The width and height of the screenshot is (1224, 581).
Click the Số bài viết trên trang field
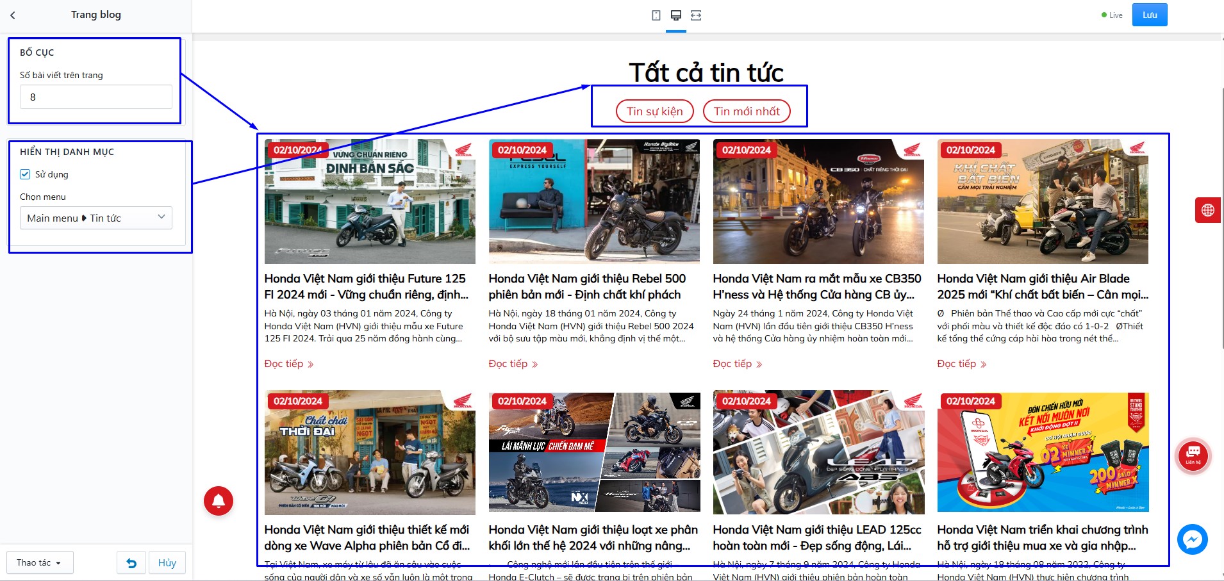(x=96, y=97)
